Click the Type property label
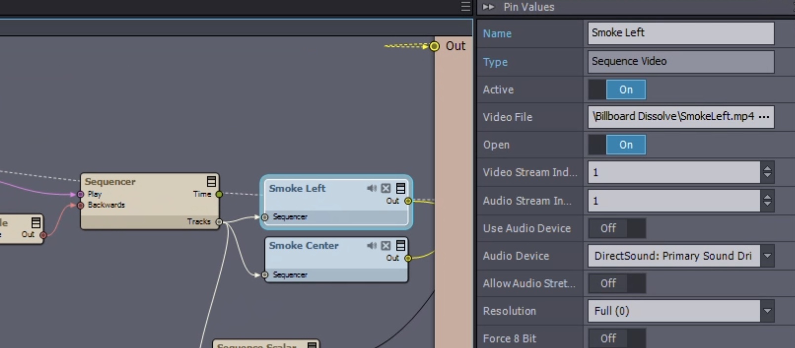The image size is (795, 348). click(x=495, y=62)
